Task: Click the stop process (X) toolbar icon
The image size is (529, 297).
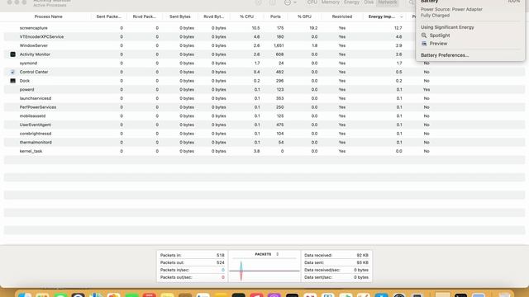Action: pos(259,2)
